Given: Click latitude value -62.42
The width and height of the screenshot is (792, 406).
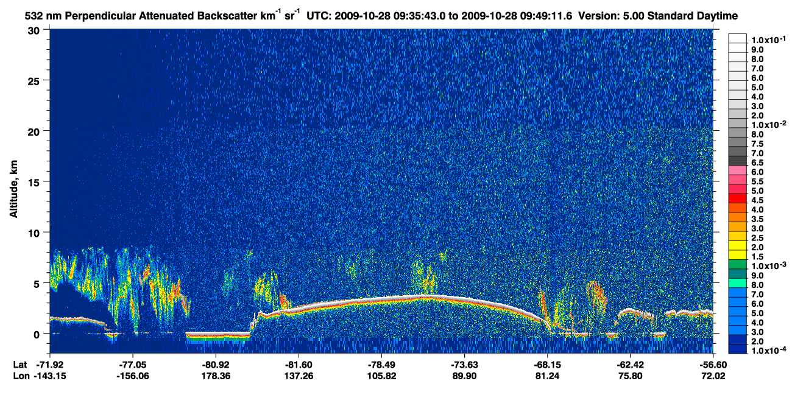Looking at the screenshot, I should click(630, 365).
